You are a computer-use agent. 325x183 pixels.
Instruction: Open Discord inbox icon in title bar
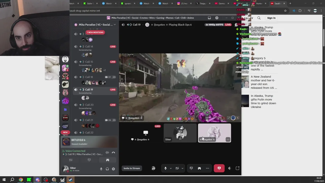(x=209, y=18)
